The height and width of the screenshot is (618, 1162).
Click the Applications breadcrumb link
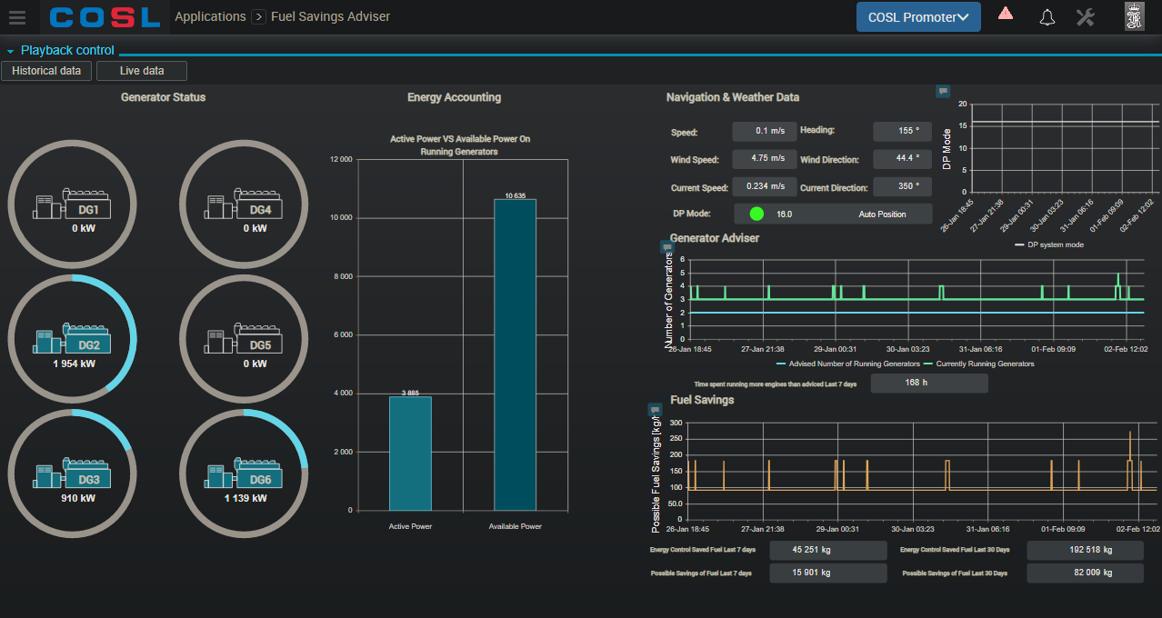pyautogui.click(x=210, y=17)
